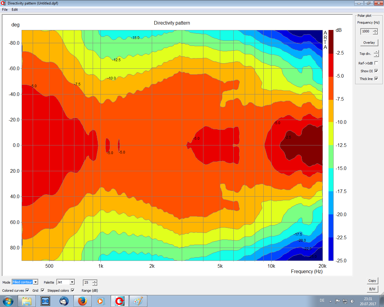The width and height of the screenshot is (384, 307).
Task: Click the volume speaker tray icon
Action: [x=352, y=301]
